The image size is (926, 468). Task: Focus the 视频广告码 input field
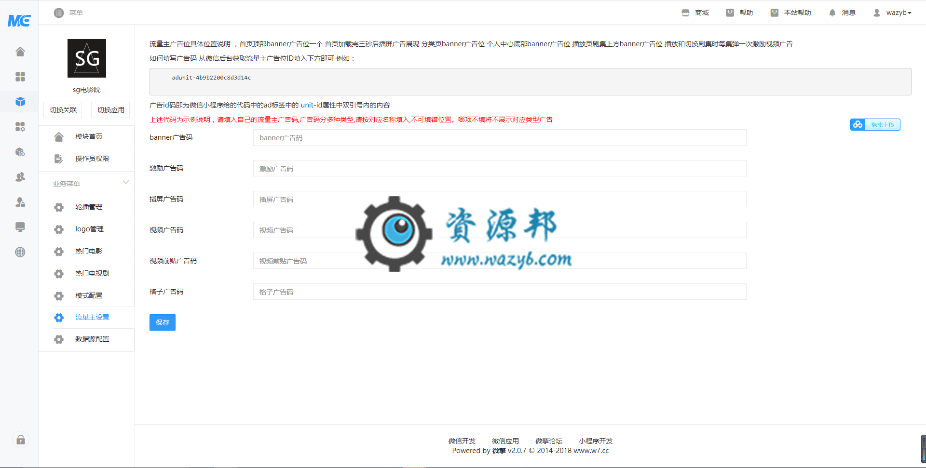click(500, 230)
